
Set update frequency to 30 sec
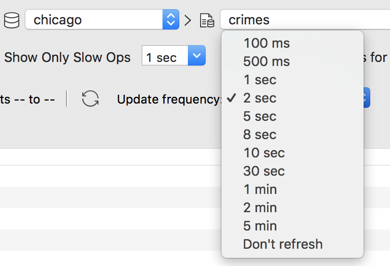pyautogui.click(x=292, y=171)
